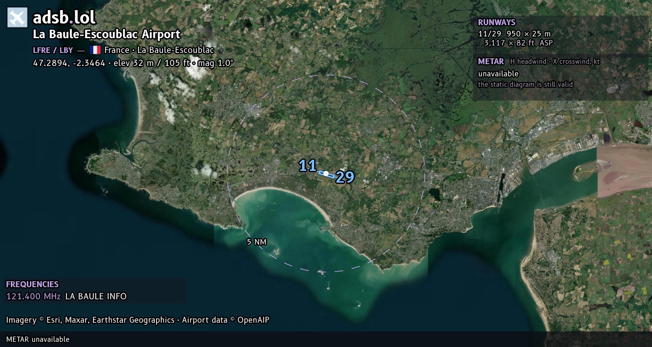Click the RUNWAYS panel heading

(x=496, y=23)
